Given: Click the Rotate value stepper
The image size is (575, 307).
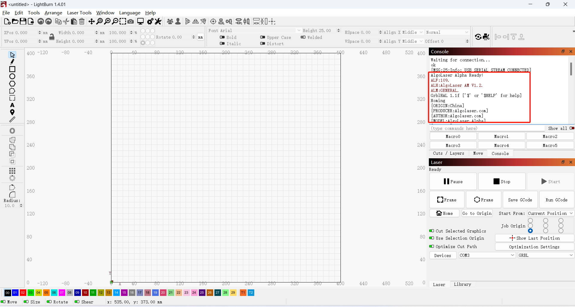Looking at the screenshot, I should click(x=193, y=37).
